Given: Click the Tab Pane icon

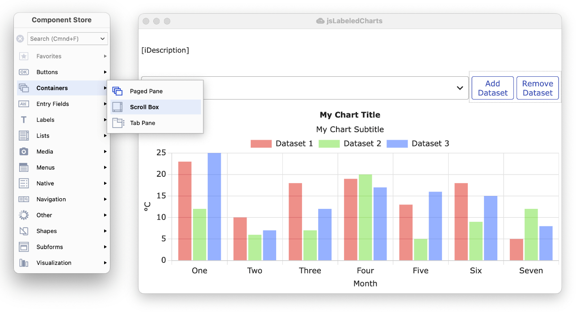Looking at the screenshot, I should pyautogui.click(x=118, y=123).
